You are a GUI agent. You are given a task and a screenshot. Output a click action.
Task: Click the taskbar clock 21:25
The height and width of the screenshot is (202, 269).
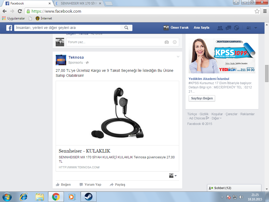click(255, 195)
